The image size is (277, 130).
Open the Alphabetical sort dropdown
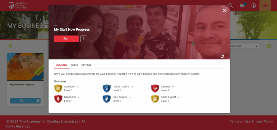(244, 46)
